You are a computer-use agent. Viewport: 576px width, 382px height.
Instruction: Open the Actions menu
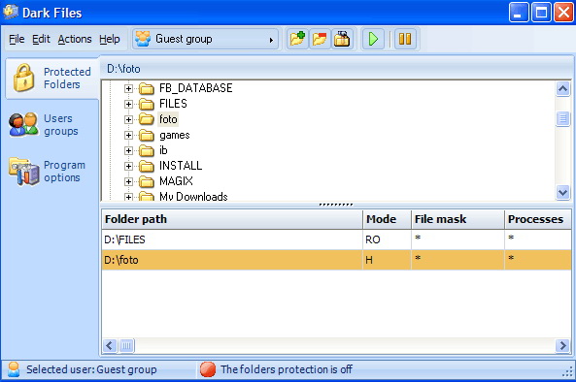(75, 39)
